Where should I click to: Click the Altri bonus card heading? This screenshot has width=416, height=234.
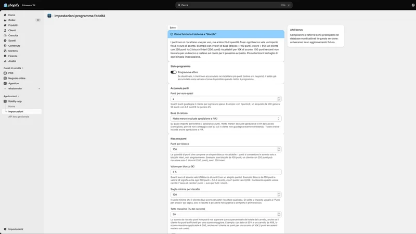(296, 30)
